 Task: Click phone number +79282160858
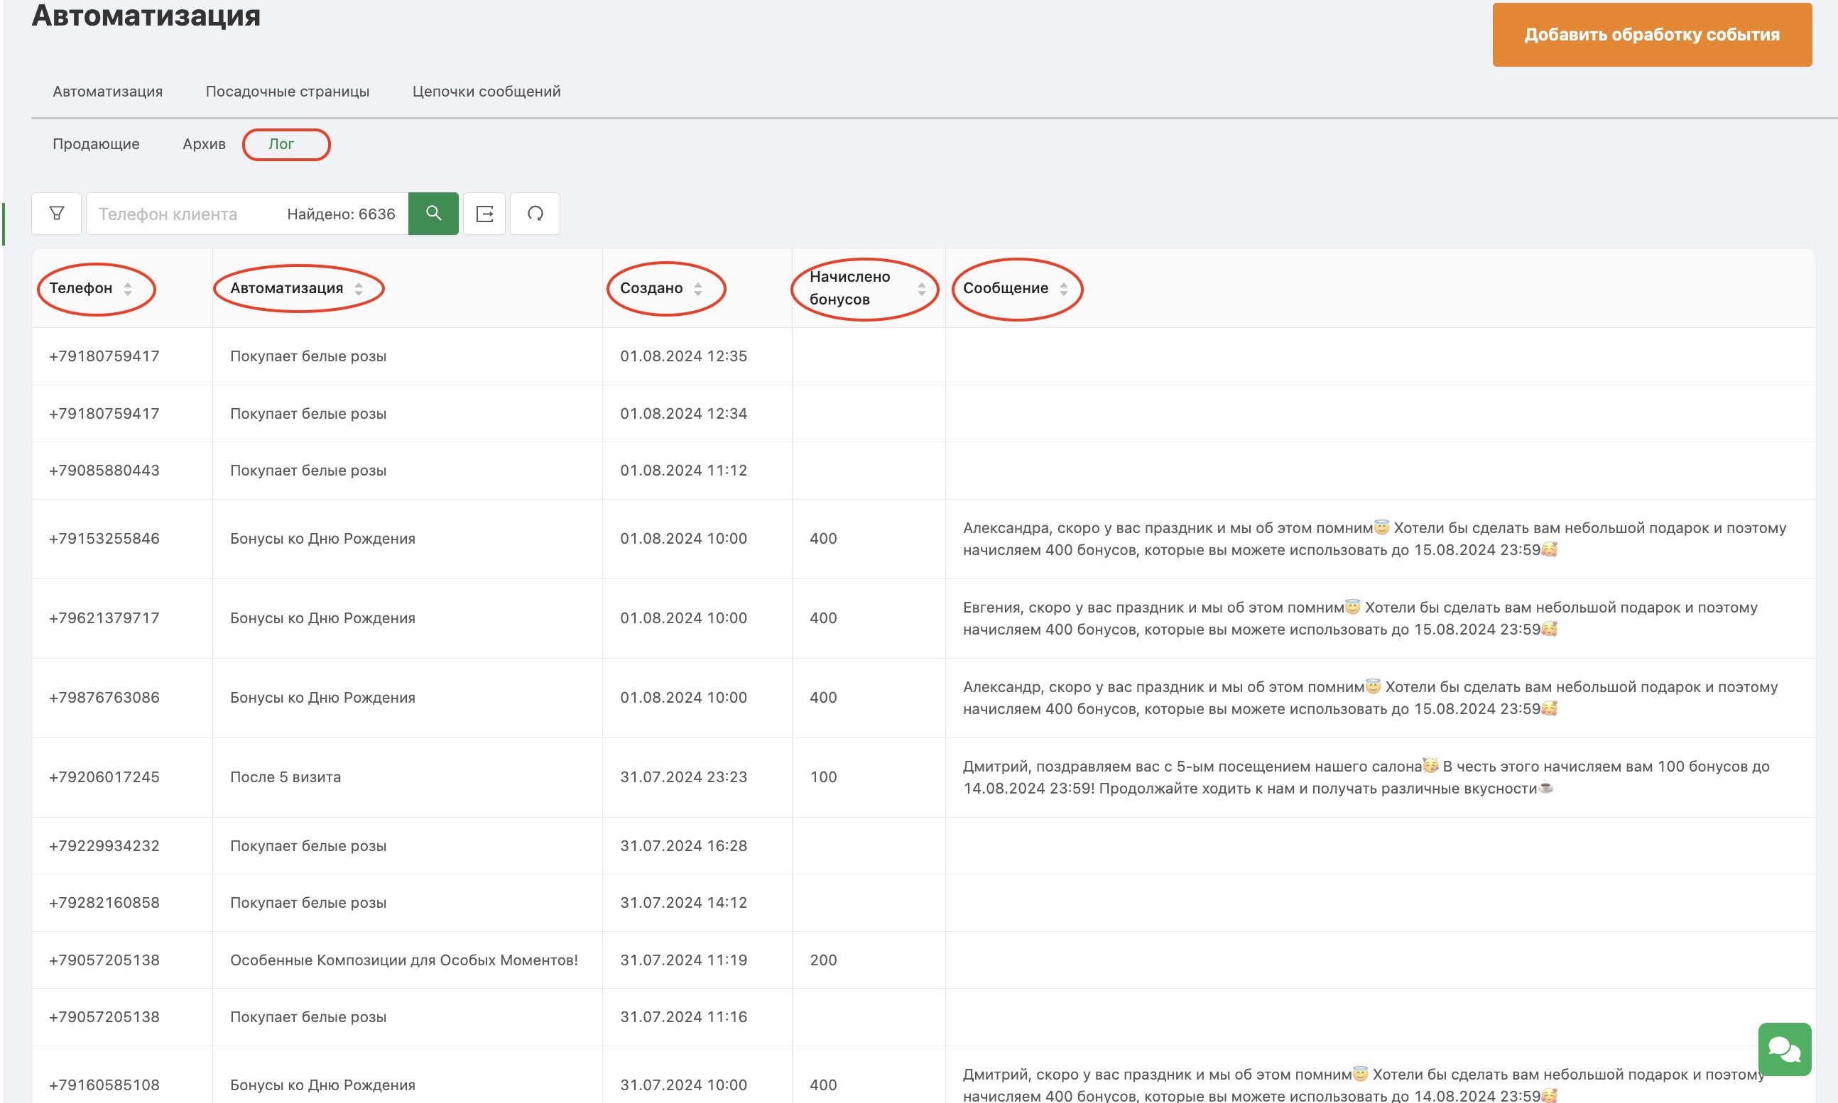[x=104, y=903]
